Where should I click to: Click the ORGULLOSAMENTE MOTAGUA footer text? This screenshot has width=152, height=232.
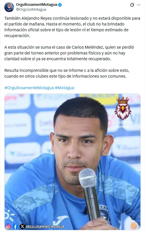(x=45, y=227)
